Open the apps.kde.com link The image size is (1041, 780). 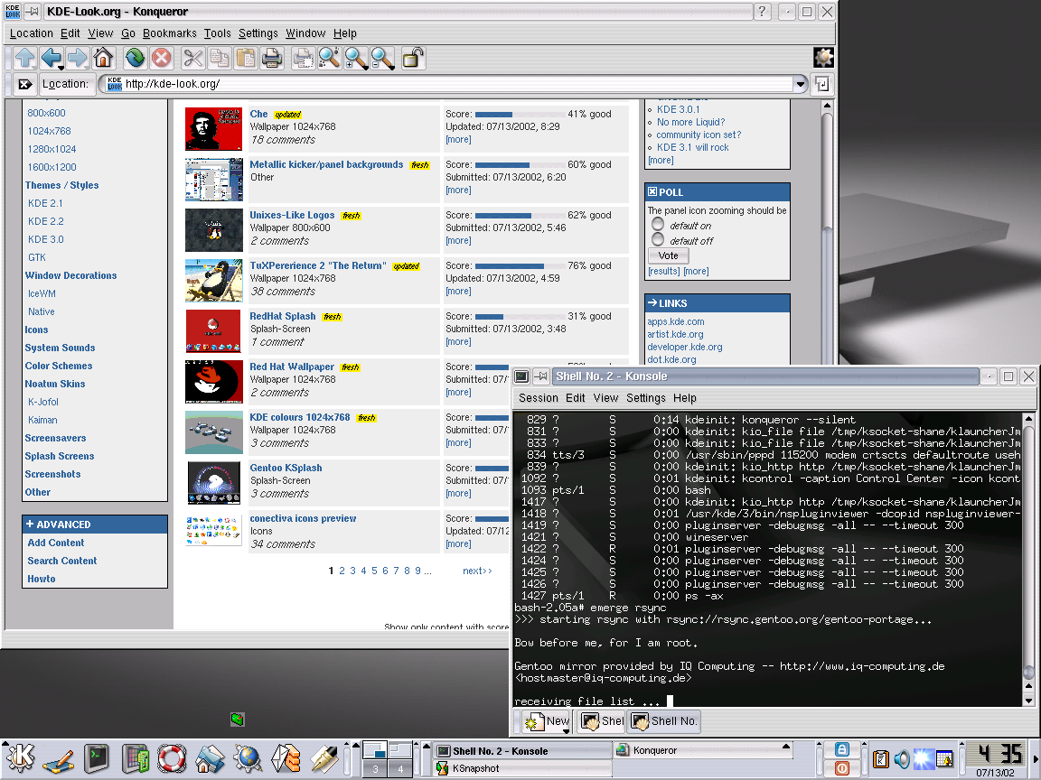[676, 321]
